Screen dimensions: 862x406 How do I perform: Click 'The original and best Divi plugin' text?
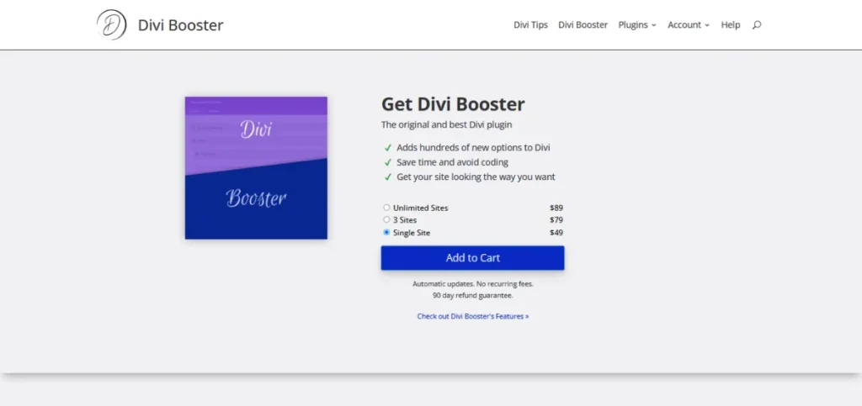tap(446, 124)
